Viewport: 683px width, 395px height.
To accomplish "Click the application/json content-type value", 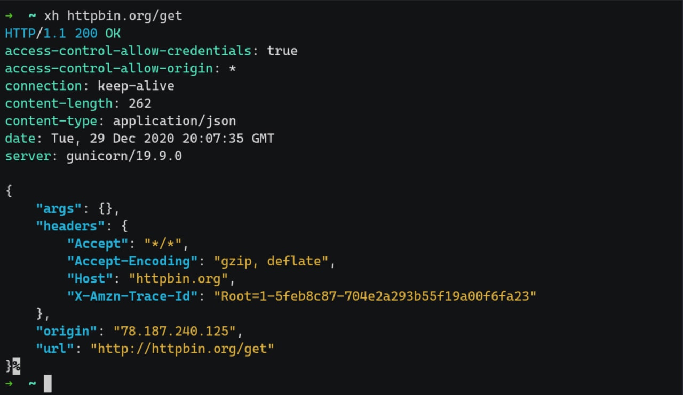I will pos(174,121).
